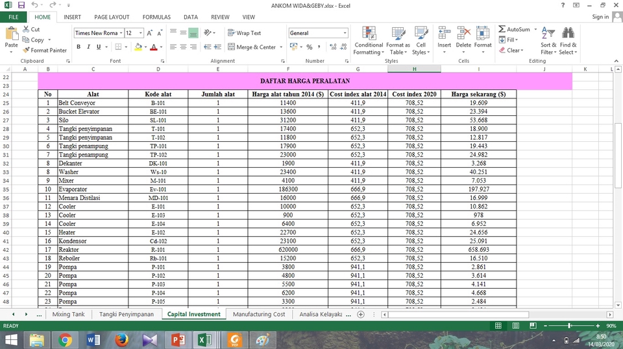Click accounting number format icon

click(293, 47)
